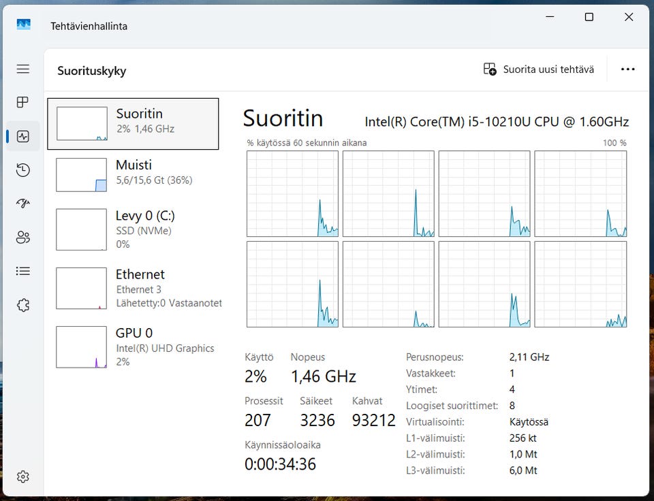The image size is (654, 501).
Task: Select Suoritin in the resource list
Action: [133, 123]
